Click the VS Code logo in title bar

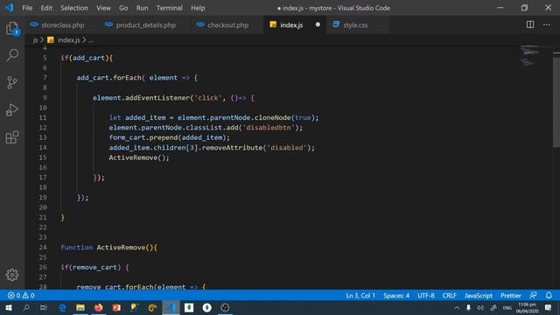tap(9, 8)
